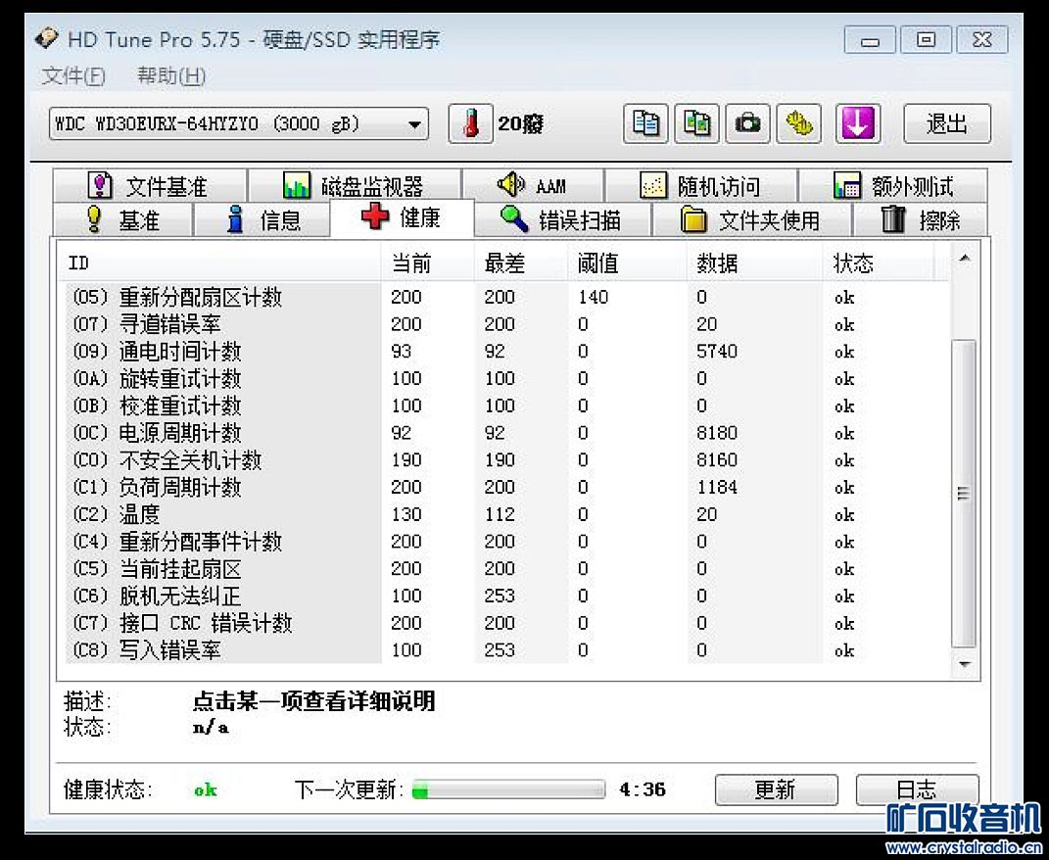
Task: Switch to the 文件基准 tab
Action: 150,185
